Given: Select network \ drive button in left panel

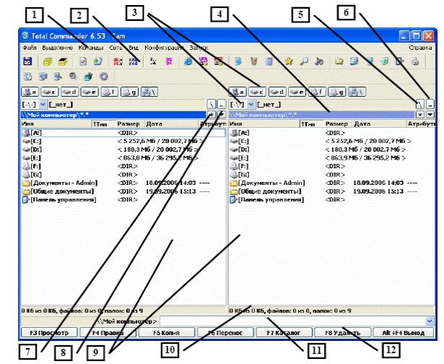Looking at the screenshot, I should (149, 92).
